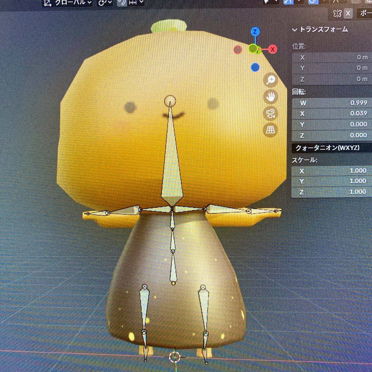Switch perspective/orthographic with the grid icon
The width and height of the screenshot is (372, 372).
[271, 130]
